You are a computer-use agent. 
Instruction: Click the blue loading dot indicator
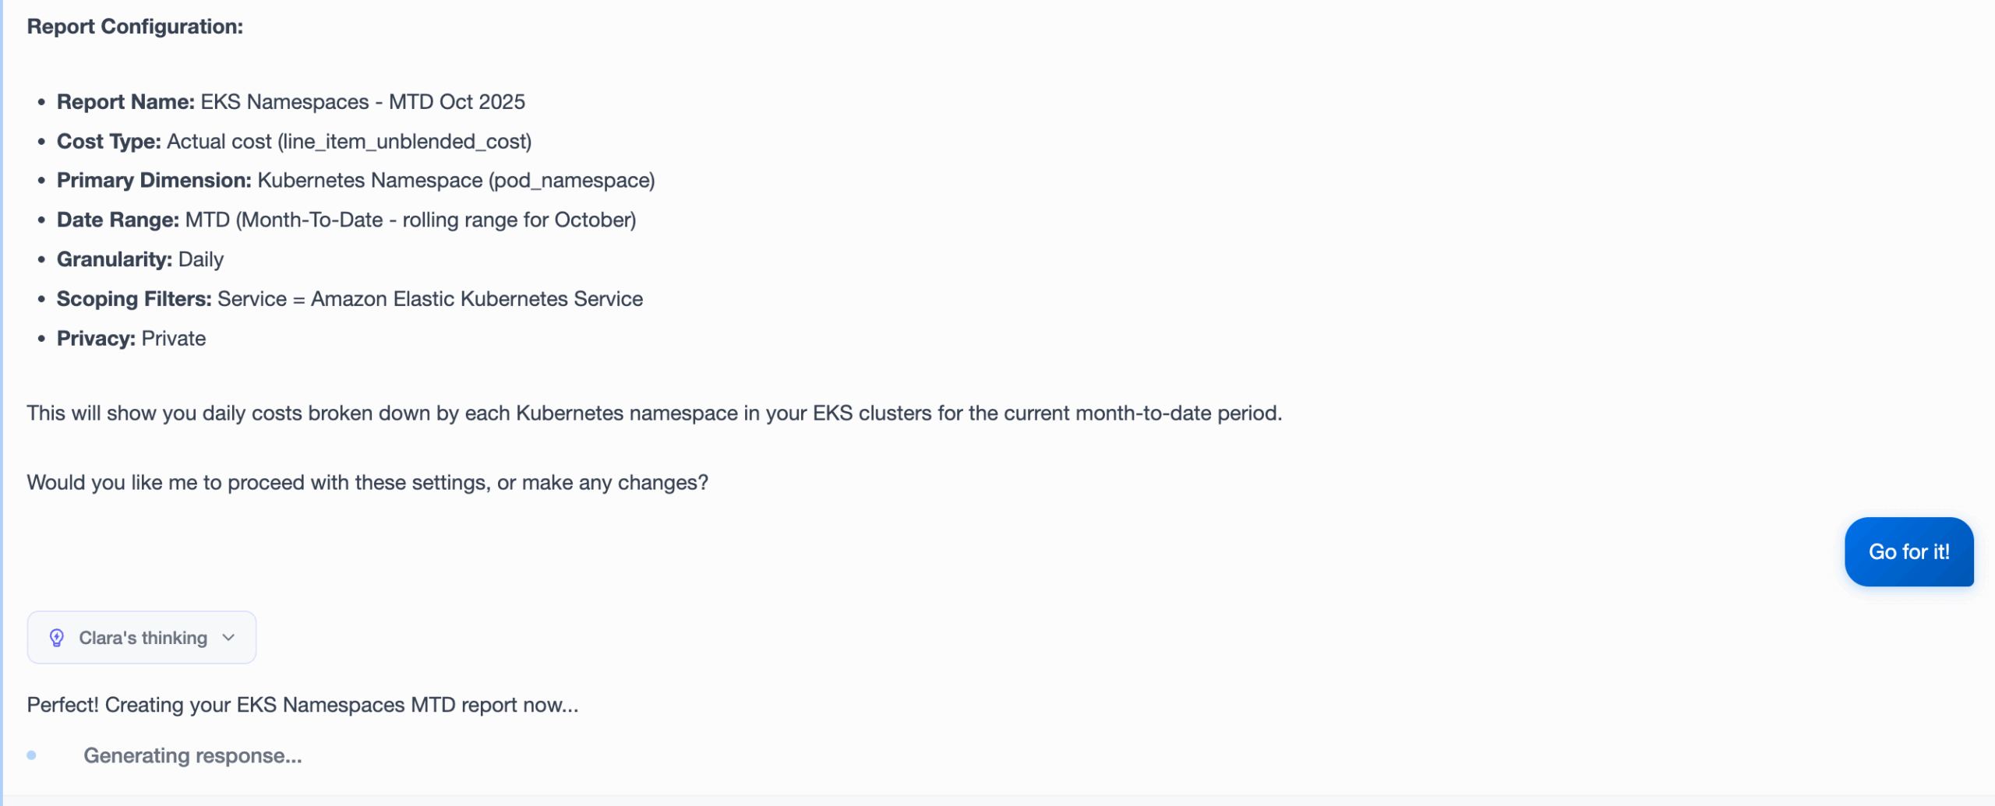[x=31, y=755]
